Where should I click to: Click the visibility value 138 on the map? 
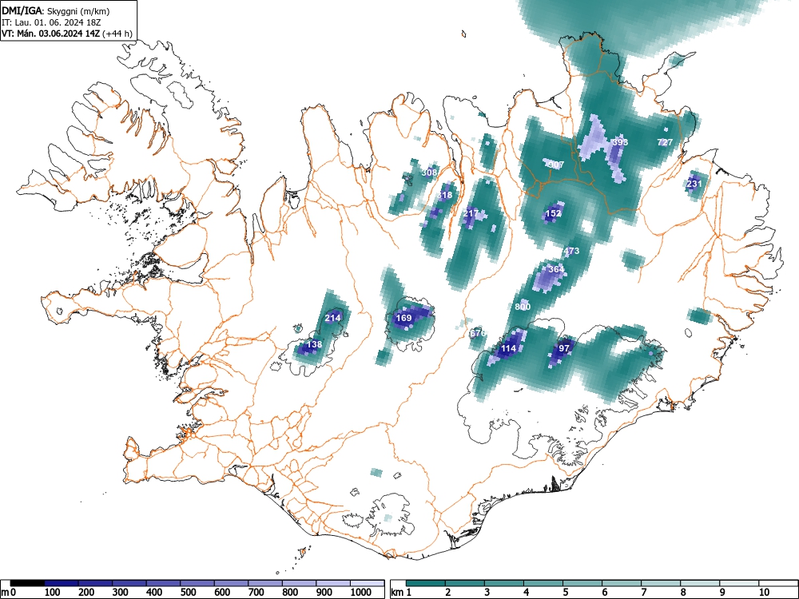click(x=314, y=344)
